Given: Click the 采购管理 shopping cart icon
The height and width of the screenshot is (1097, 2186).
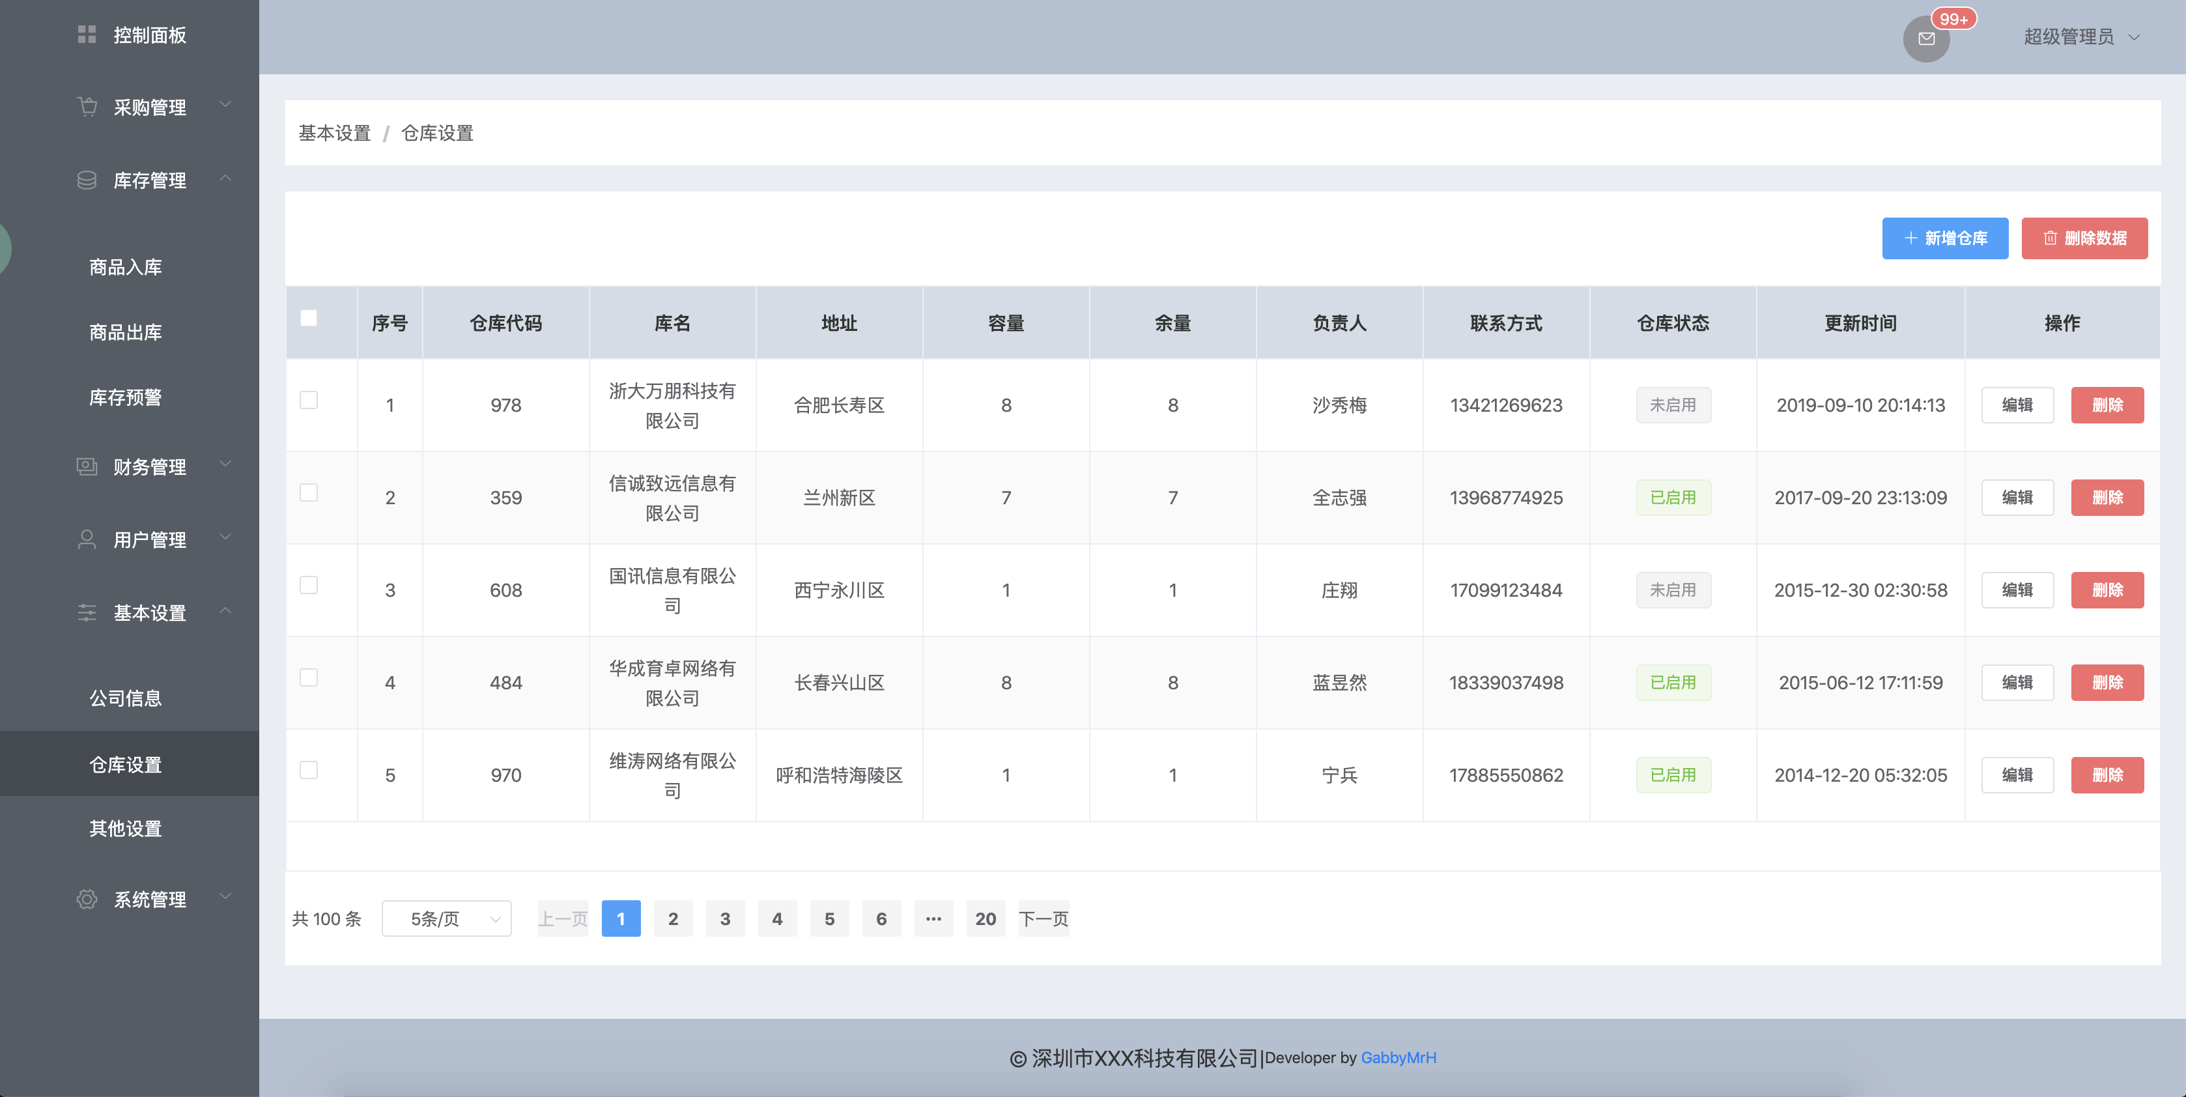Looking at the screenshot, I should pyautogui.click(x=87, y=107).
